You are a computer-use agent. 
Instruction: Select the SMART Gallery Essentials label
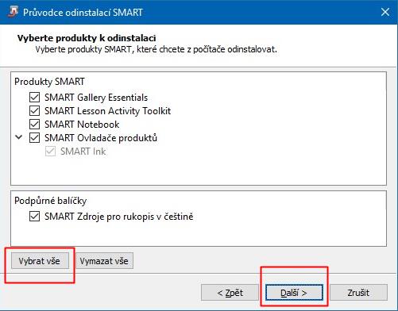(x=96, y=98)
